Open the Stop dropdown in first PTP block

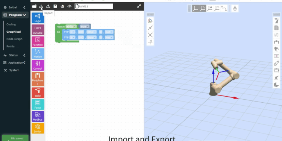coord(91,32)
